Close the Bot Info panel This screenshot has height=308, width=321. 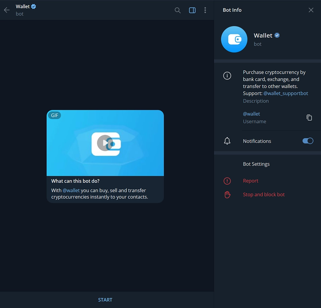311,10
